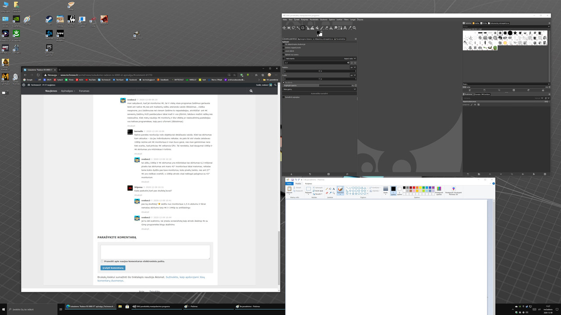Click the Technews site search magnifier
561x315 pixels.
point(251,91)
